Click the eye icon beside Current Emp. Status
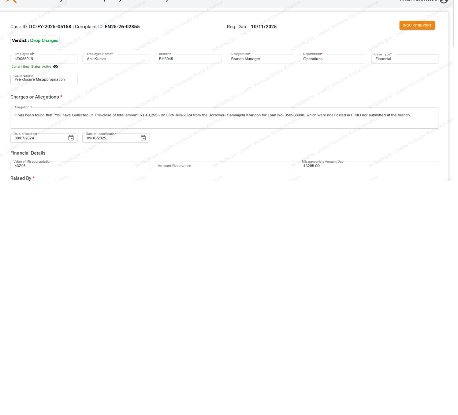This screenshot has width=458, height=415. (x=55, y=67)
